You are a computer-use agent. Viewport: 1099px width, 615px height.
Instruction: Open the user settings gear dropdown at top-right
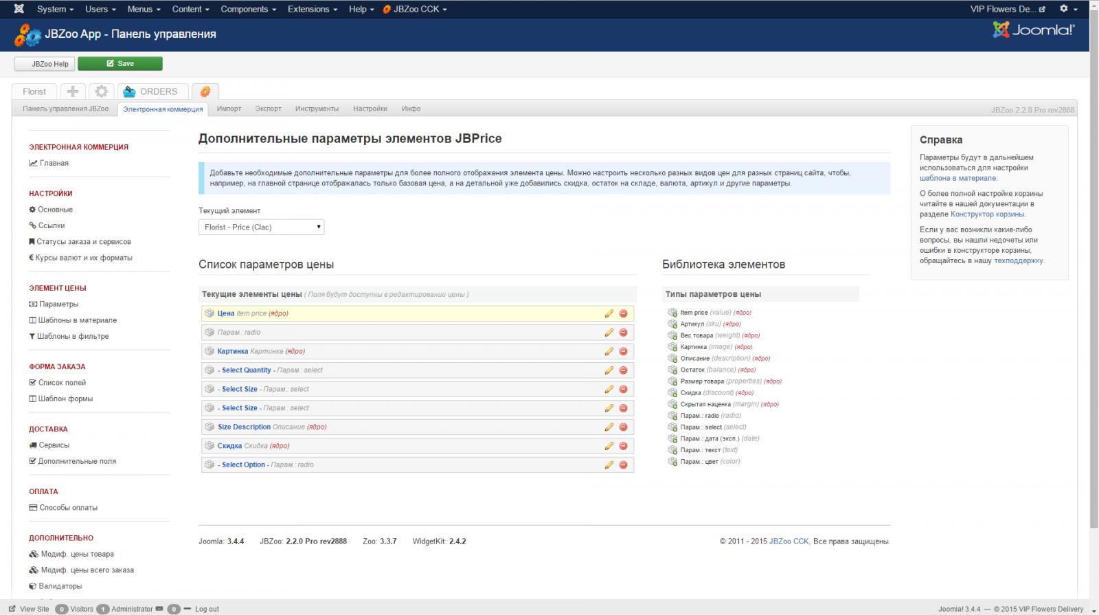[1067, 9]
